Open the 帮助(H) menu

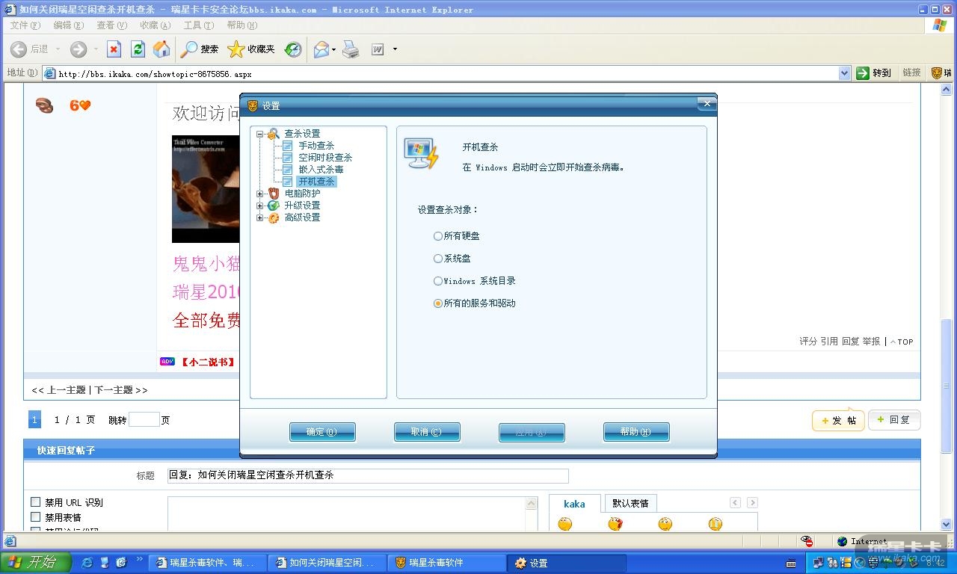[241, 25]
